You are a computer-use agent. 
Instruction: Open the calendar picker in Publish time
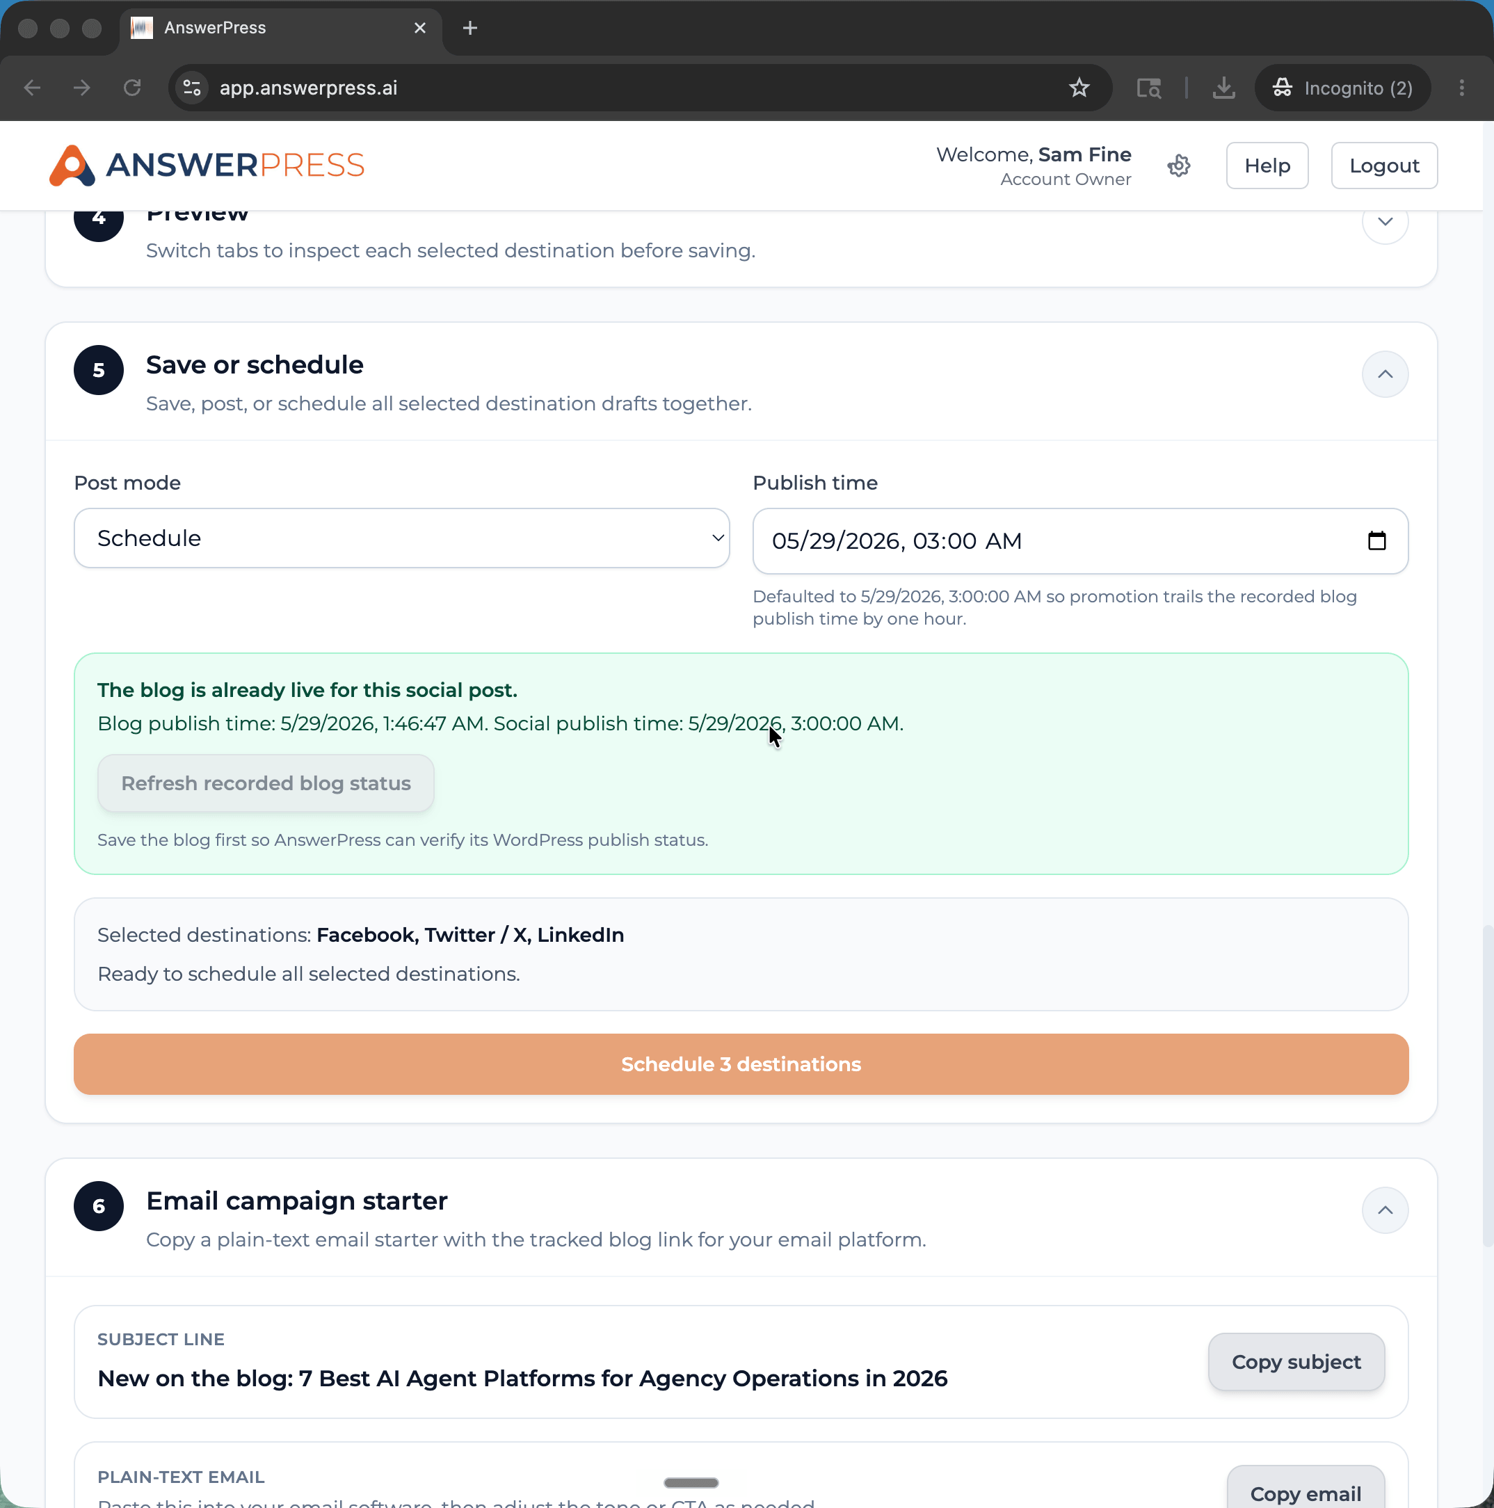click(1377, 540)
